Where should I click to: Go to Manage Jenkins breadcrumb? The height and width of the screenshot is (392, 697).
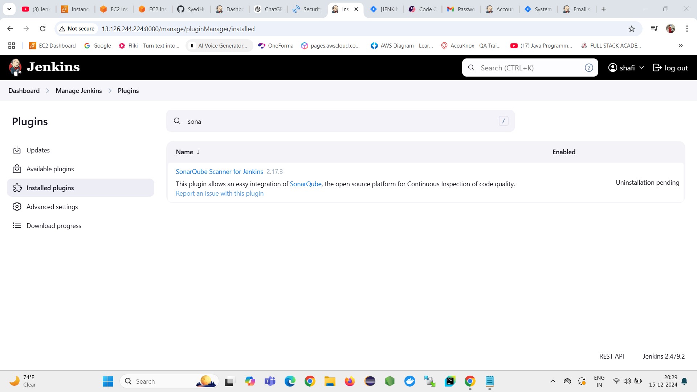coord(79,91)
